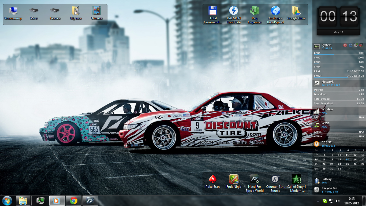This screenshot has width=366, height=206.
Task: Open Google Chrome from taskbar
Action: pyautogui.click(x=74, y=201)
